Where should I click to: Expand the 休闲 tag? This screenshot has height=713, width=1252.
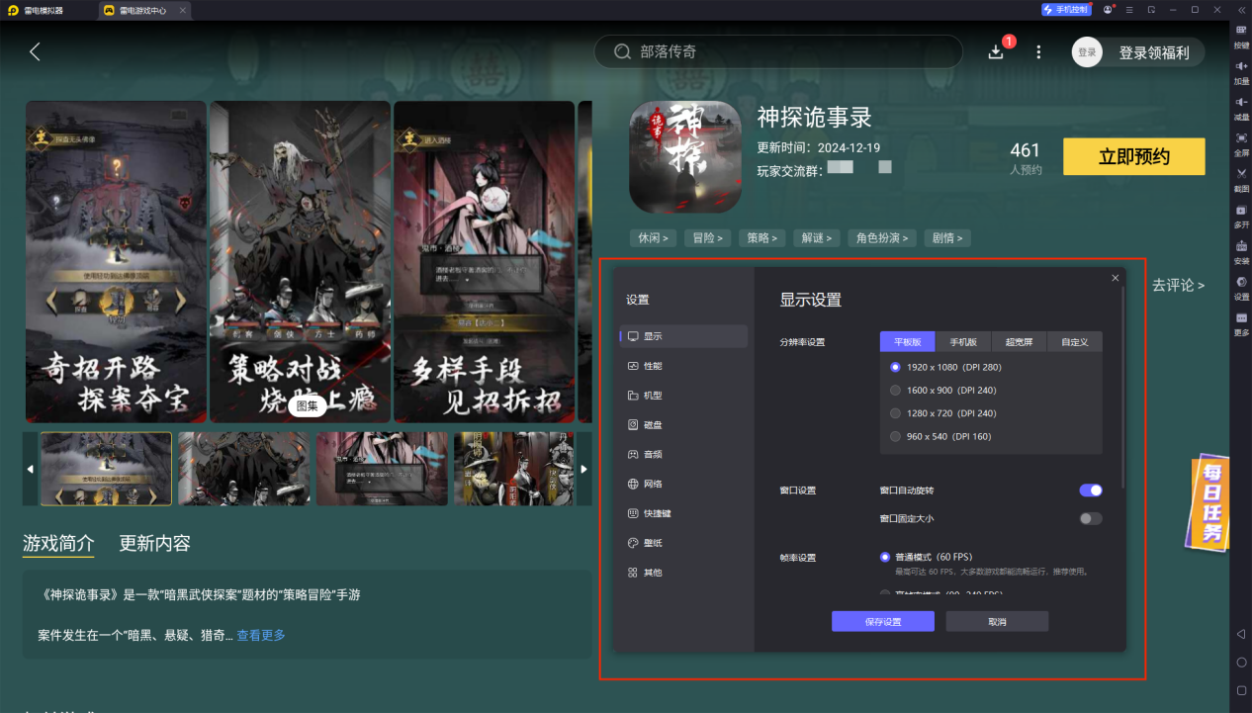click(654, 238)
